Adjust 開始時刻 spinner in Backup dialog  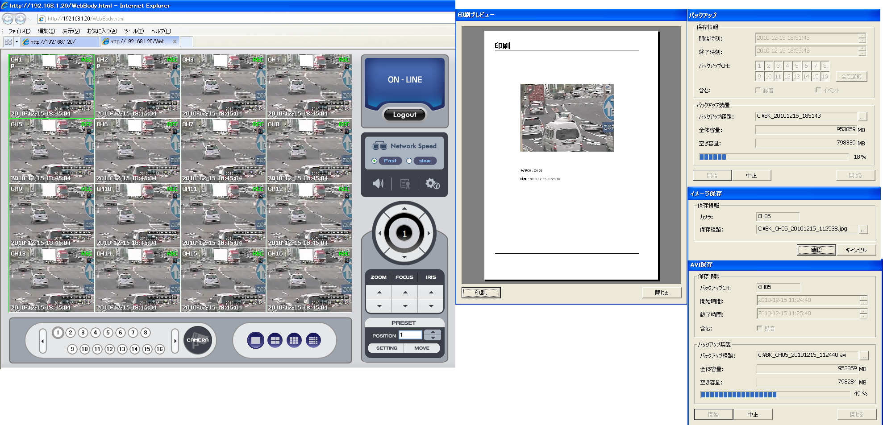point(862,38)
